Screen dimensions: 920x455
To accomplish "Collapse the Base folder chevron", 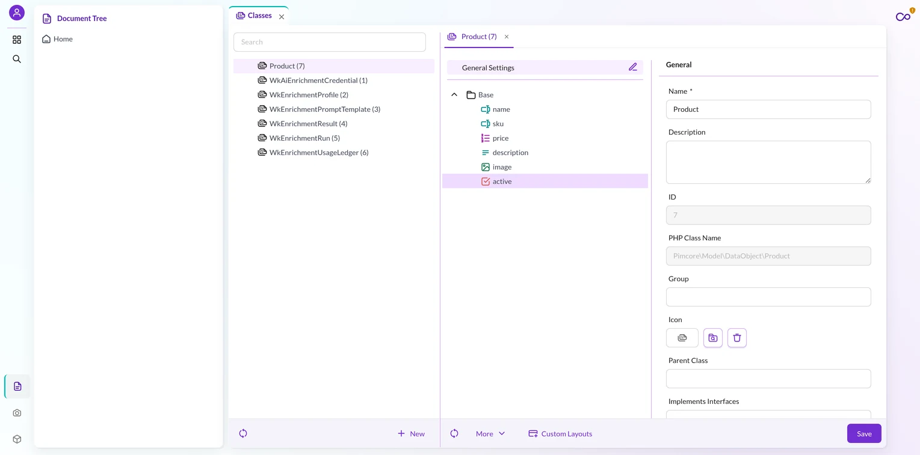I will click(x=454, y=95).
